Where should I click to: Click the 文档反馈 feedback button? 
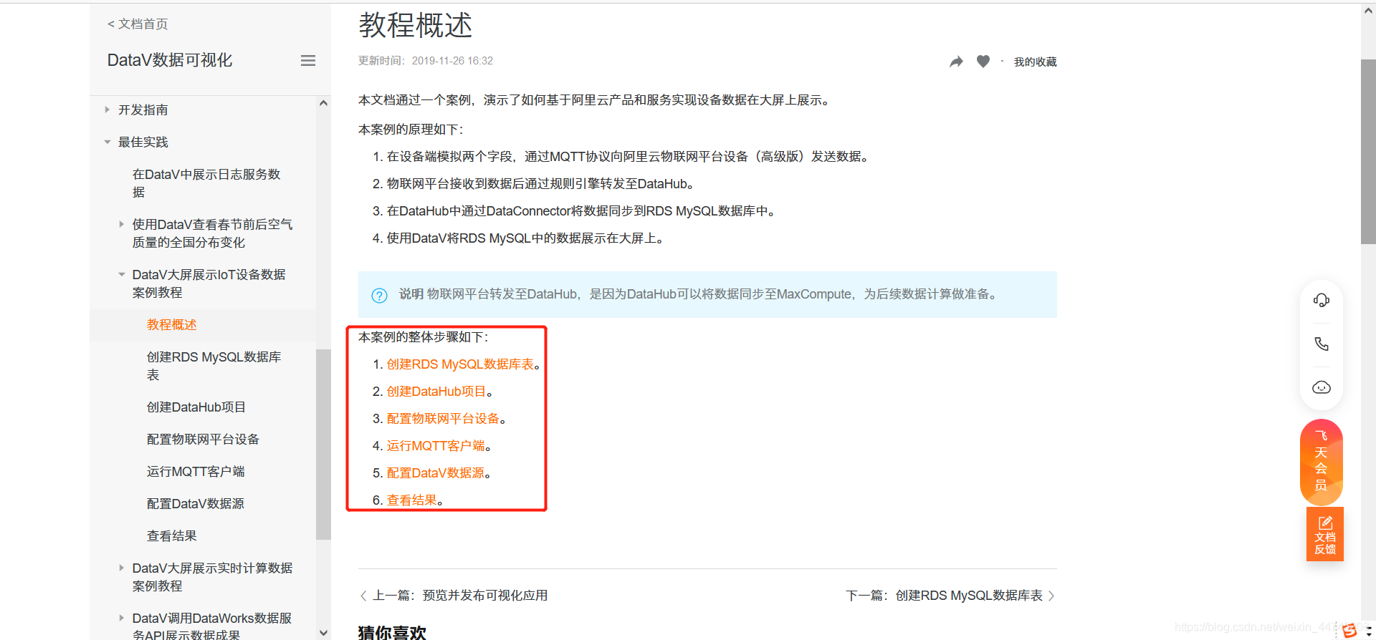pos(1324,535)
